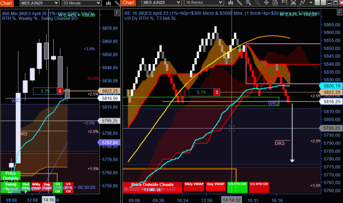Click 5822,25 price marker on left chart axis
This screenshot has height=203, width=343.
109,91
